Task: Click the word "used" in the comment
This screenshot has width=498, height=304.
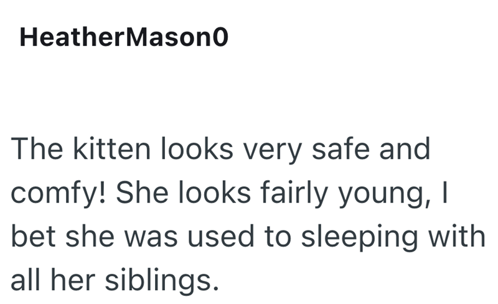Action: tap(221, 236)
